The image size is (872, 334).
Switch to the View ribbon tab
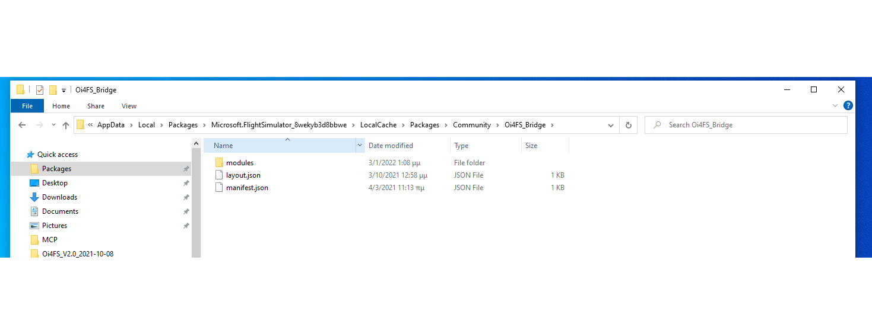(129, 106)
